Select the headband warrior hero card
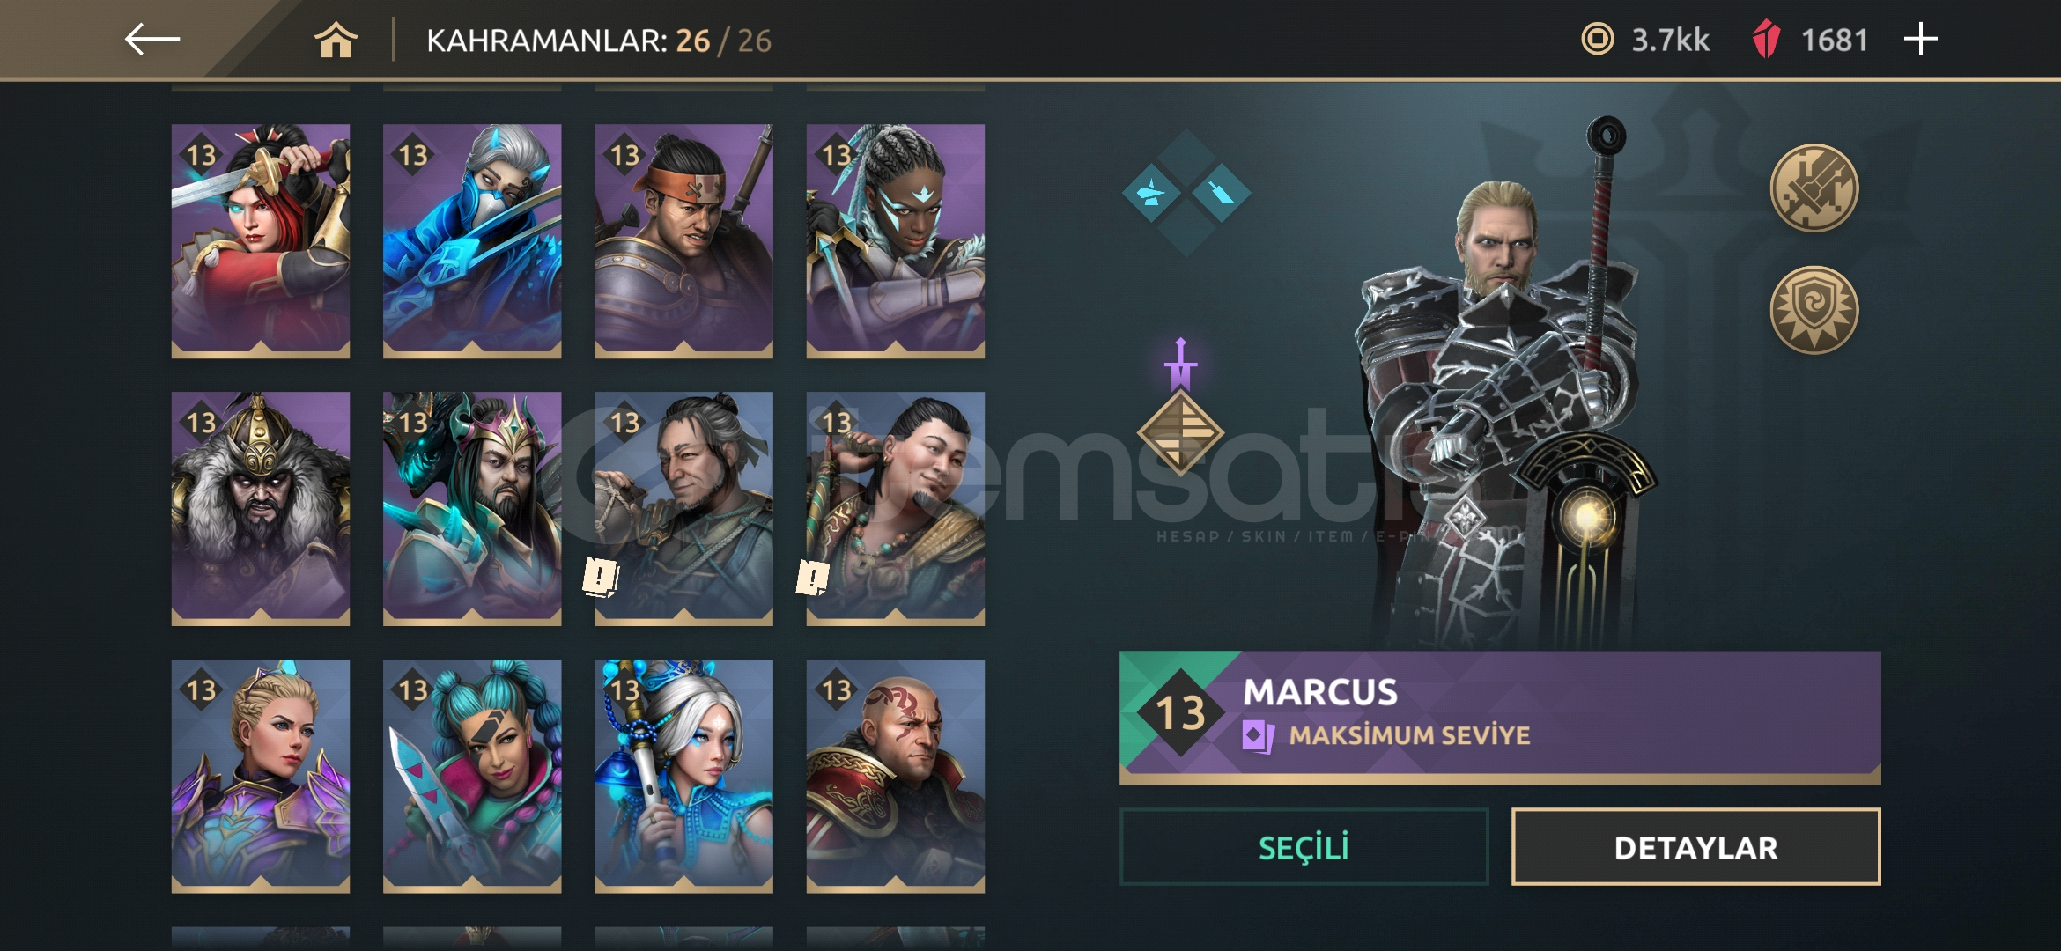 tap(683, 241)
